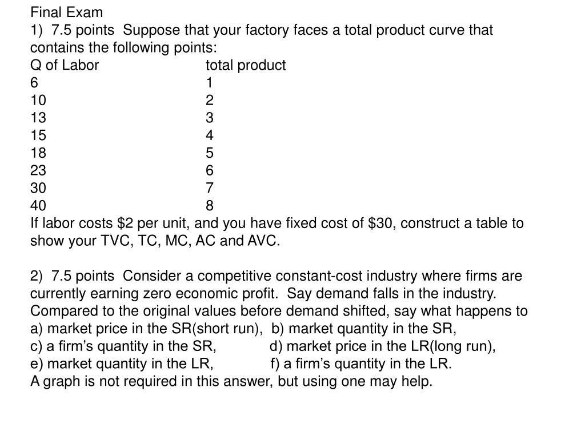Click item 'd) market price in the LR'
Viewport: 585px width, 439px height.
point(382,346)
